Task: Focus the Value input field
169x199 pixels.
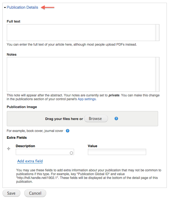Action: coord(117,152)
